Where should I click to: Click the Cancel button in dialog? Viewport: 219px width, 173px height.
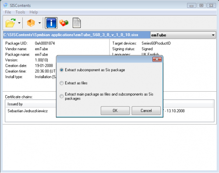coord(146,111)
